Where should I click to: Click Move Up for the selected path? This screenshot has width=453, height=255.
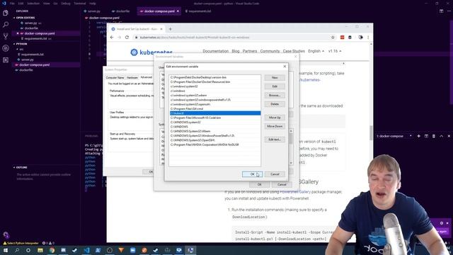(275, 118)
